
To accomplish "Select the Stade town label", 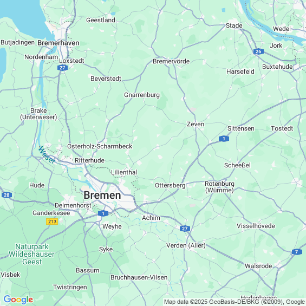I will (x=234, y=25).
